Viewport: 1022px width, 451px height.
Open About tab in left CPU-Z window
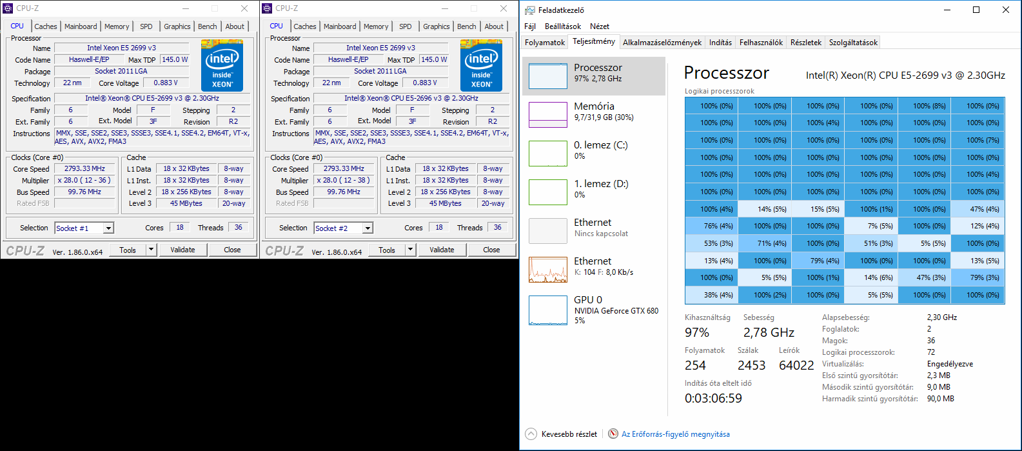pos(235,26)
